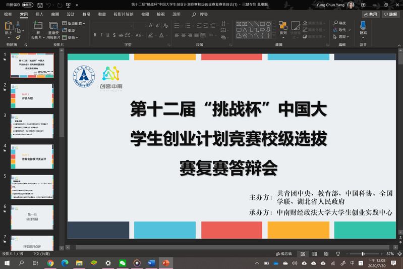Viewport: 403px width, 269px height.
Task: Toggle the AutoSave switch in title bar
Action: [28, 5]
